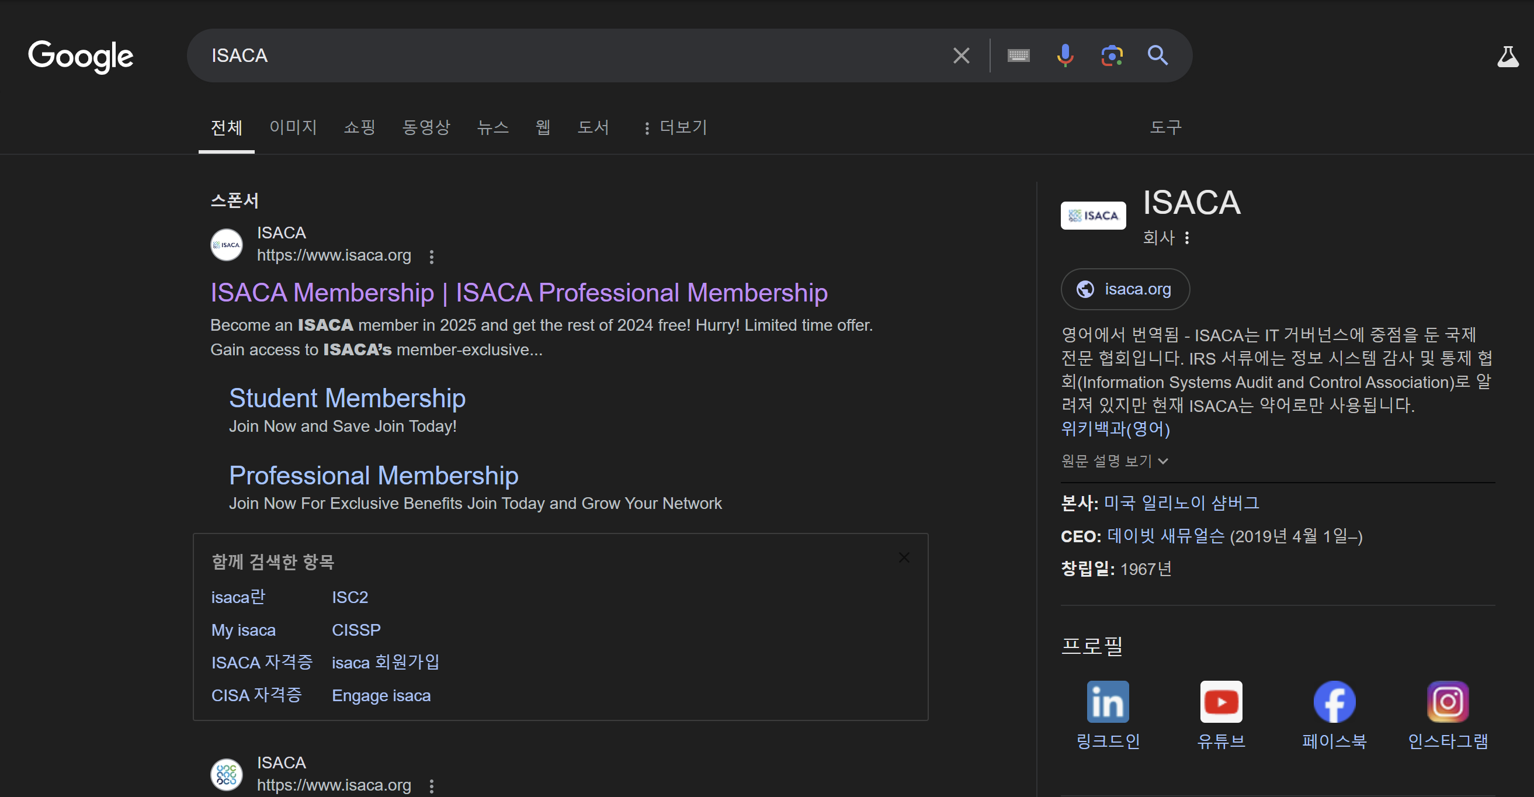This screenshot has width=1534, height=797.
Task: Click the 링크드인 profile label
Action: [1108, 740]
